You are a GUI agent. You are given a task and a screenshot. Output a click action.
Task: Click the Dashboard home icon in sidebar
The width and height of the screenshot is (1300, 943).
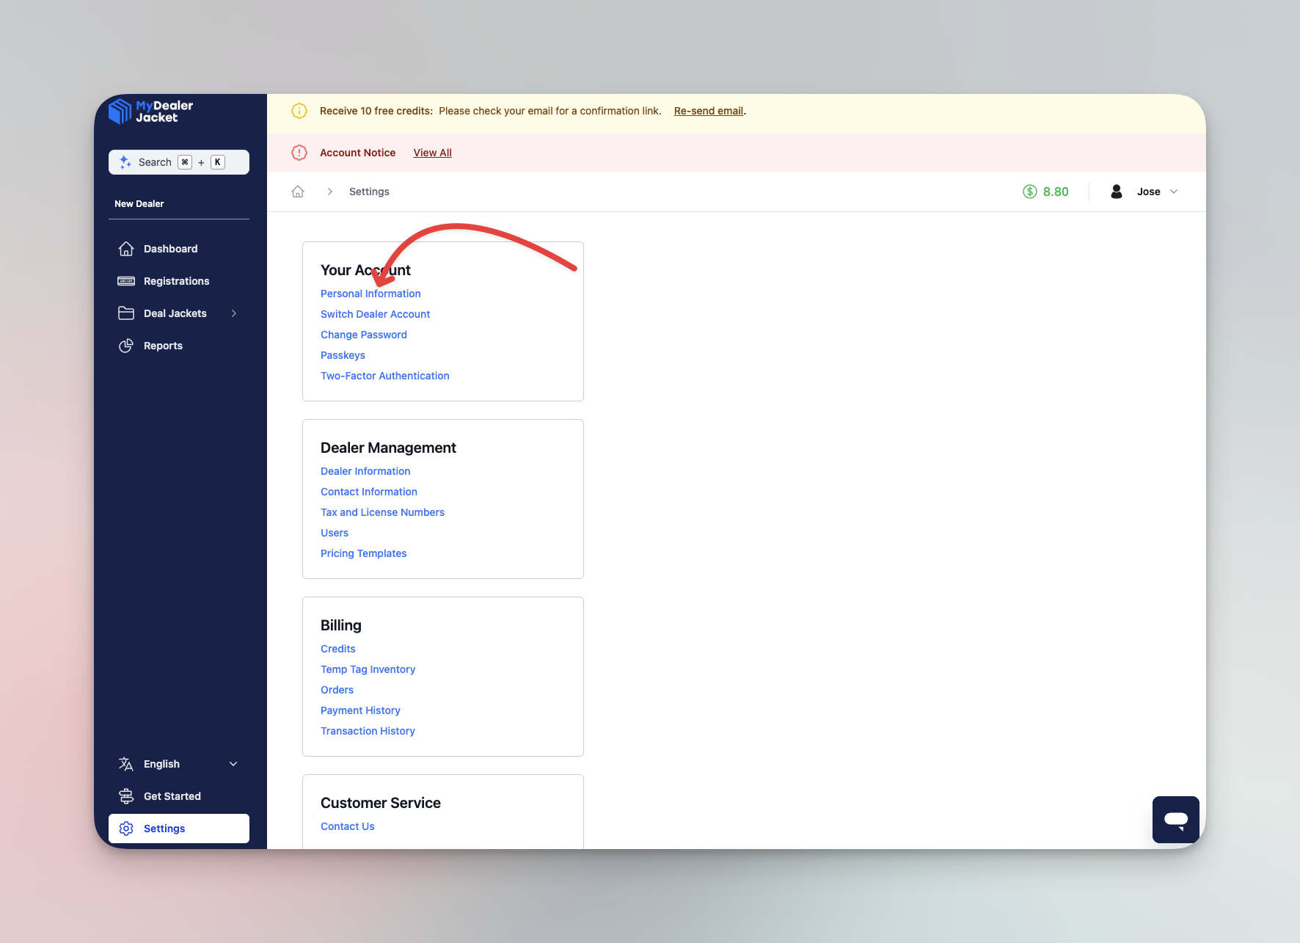[x=125, y=248]
